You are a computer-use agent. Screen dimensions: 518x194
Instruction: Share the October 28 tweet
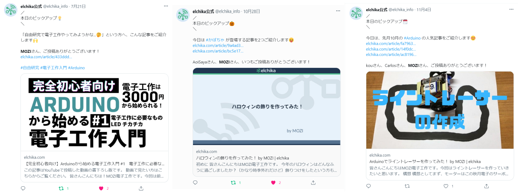pyautogui.click(x=313, y=182)
